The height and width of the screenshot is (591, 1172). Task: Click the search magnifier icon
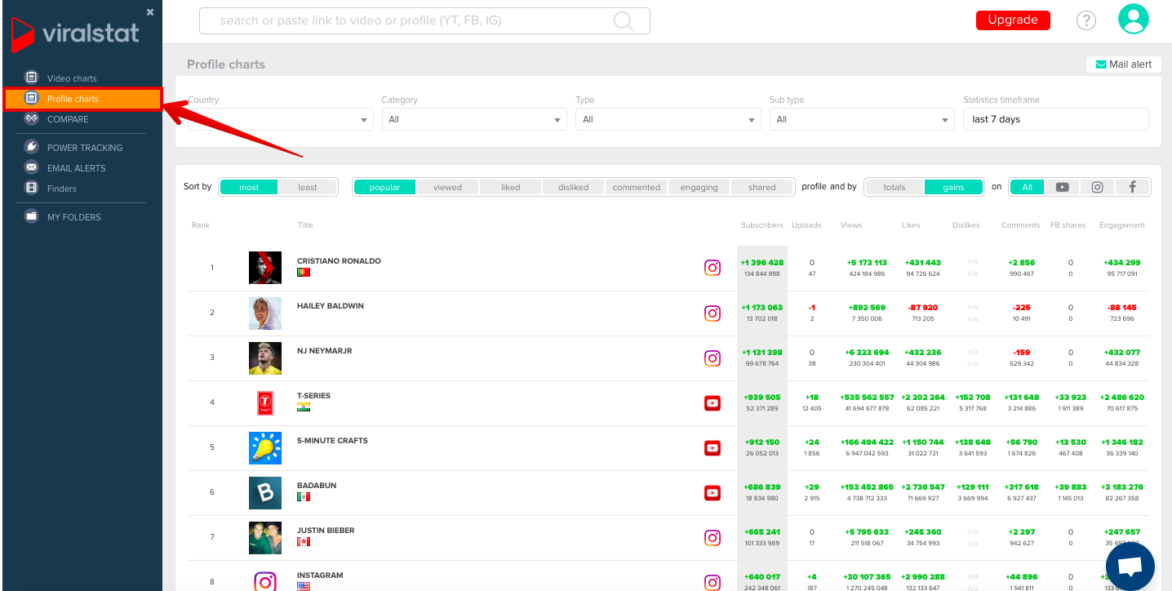(x=624, y=21)
